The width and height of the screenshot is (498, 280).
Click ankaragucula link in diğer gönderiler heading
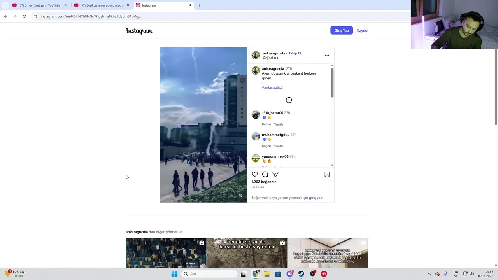click(x=137, y=232)
